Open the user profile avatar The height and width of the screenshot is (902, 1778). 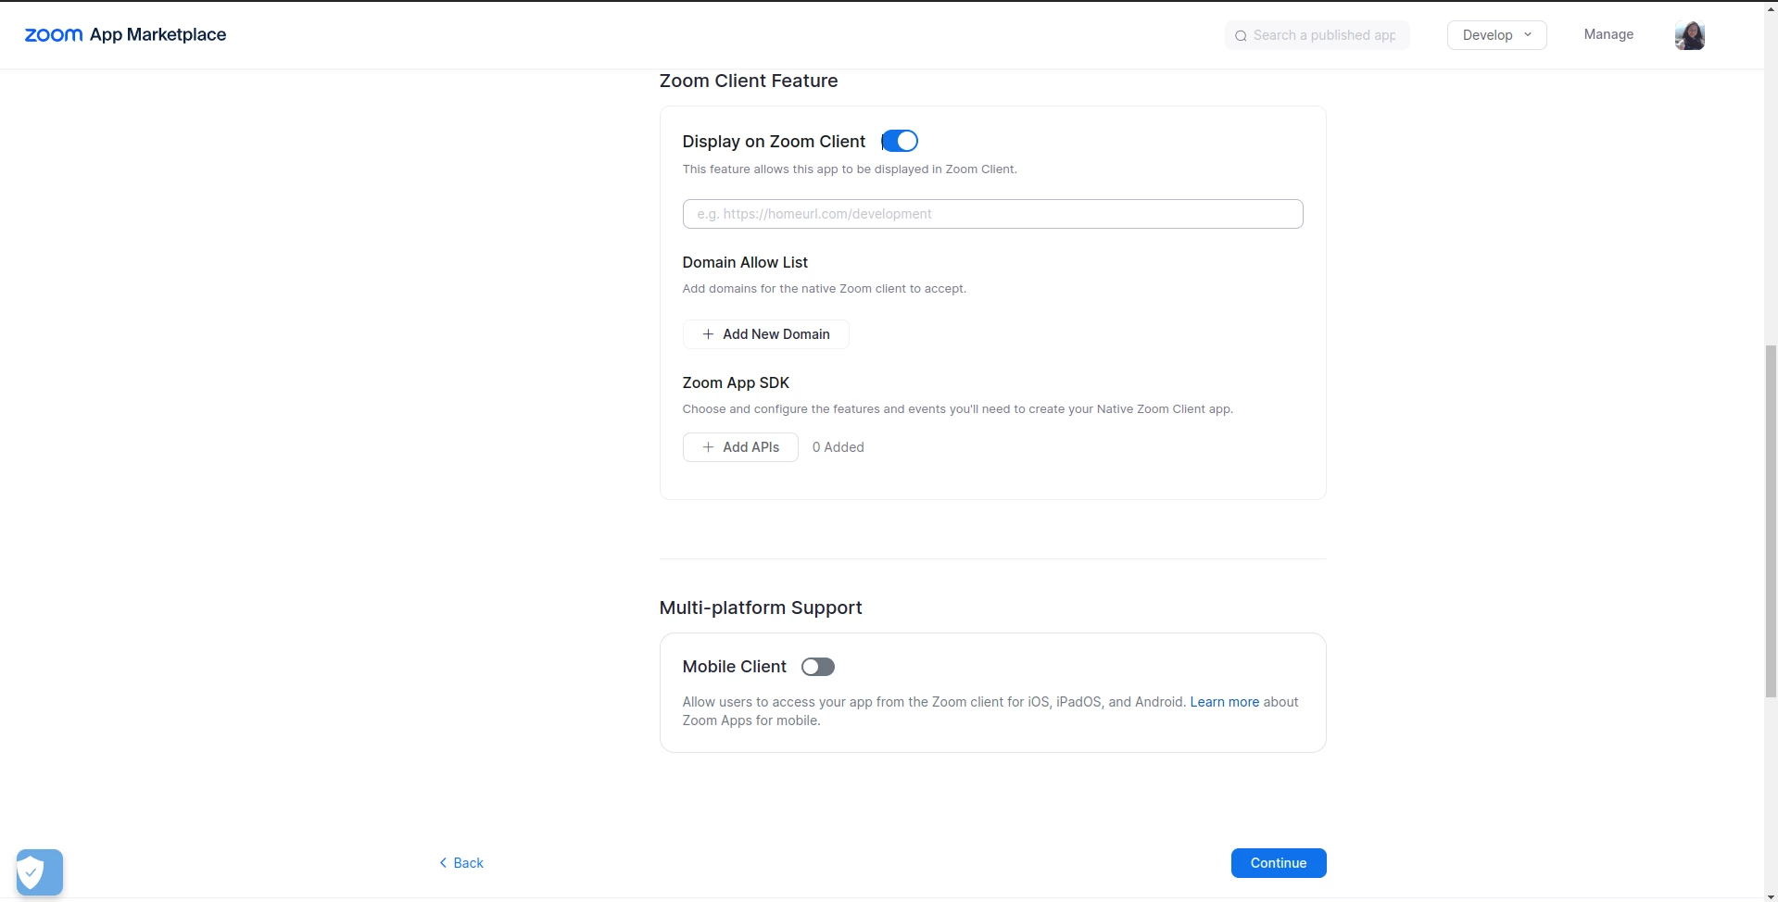coord(1689,35)
